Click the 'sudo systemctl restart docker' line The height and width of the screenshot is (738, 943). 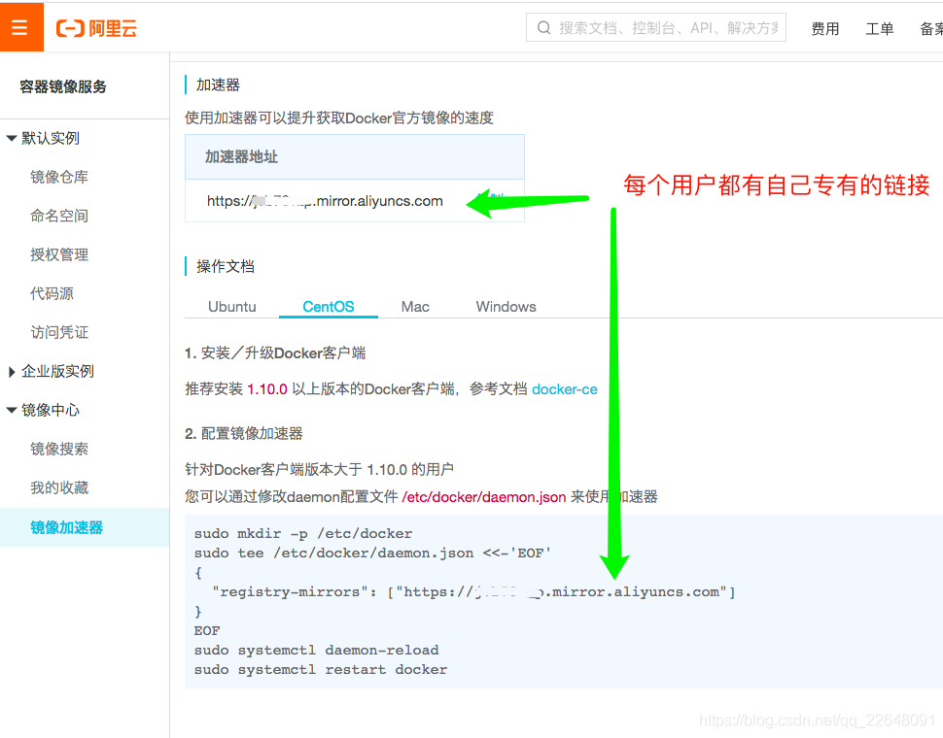tap(321, 670)
